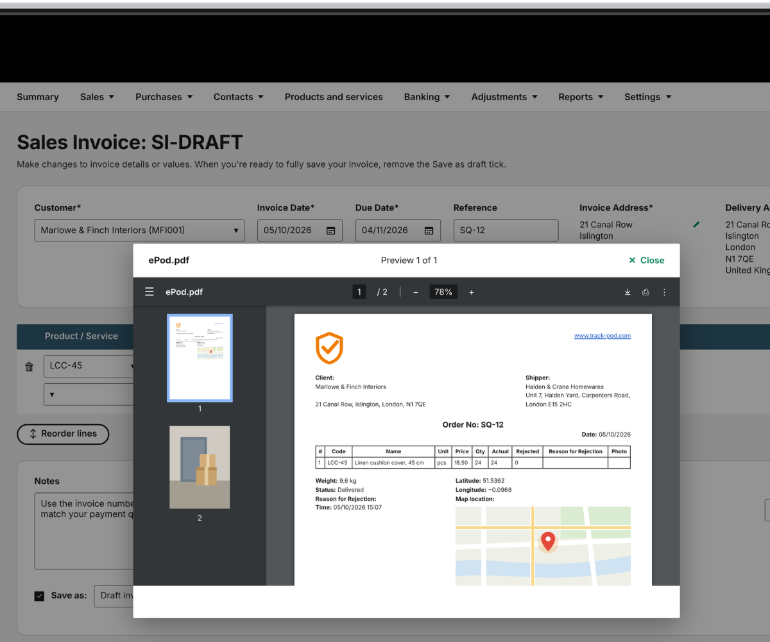Edit the invoice address with pencil icon
The image size is (770, 642).
[x=697, y=225]
